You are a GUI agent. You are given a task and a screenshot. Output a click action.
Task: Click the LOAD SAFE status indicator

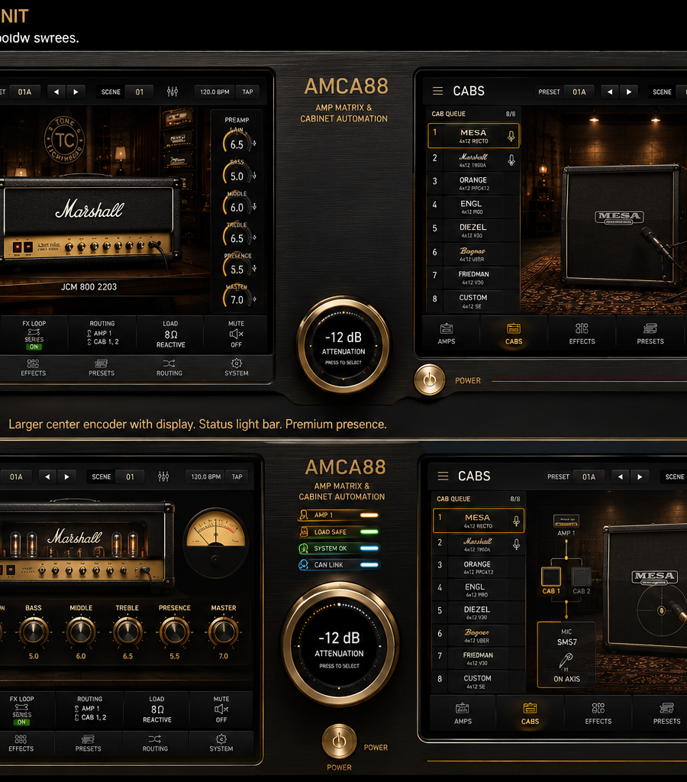point(338,532)
